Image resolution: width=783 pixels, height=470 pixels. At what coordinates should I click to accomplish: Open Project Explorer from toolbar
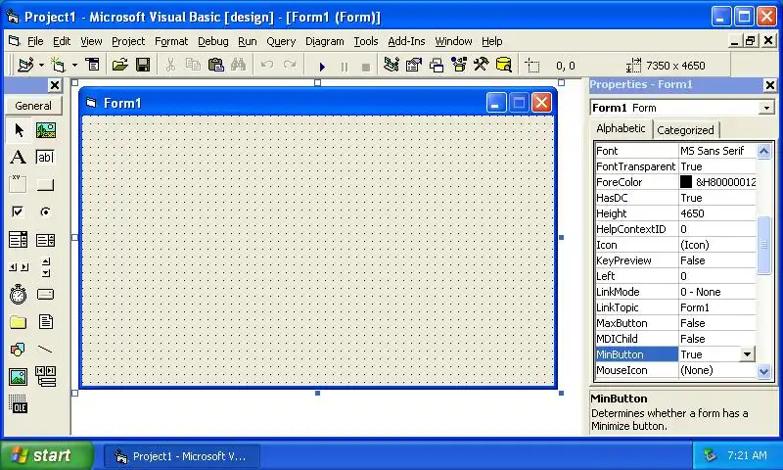391,65
